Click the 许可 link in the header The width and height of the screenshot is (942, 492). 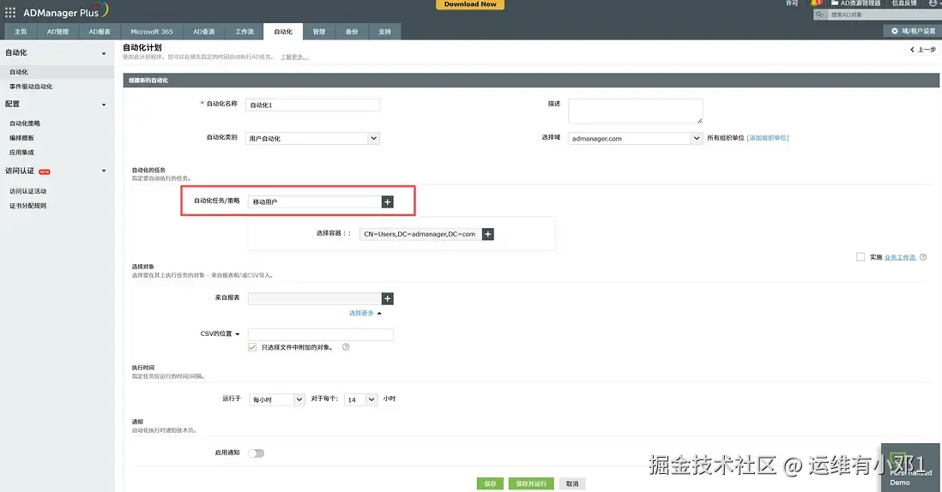(792, 3)
